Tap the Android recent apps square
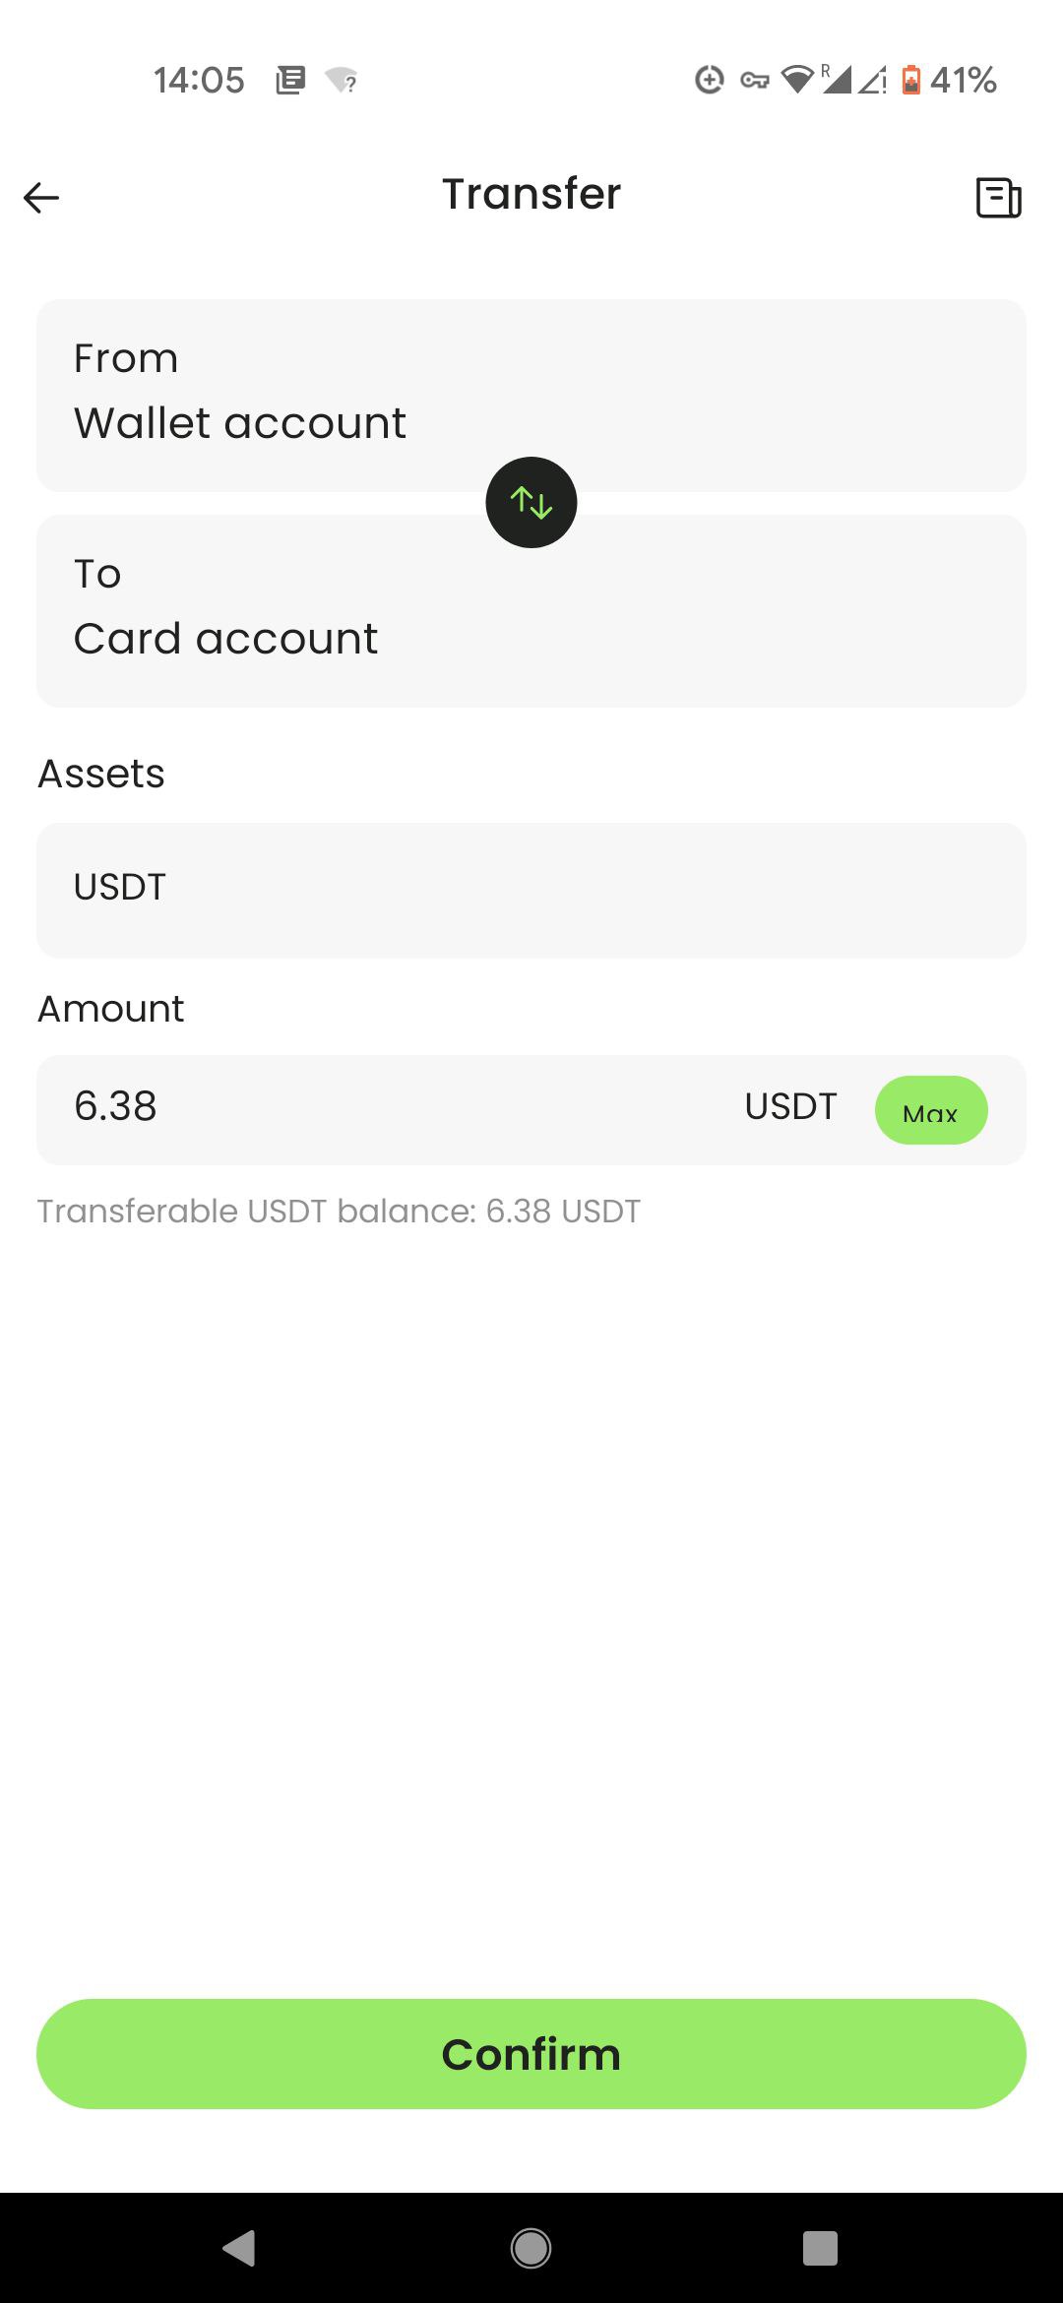This screenshot has width=1063, height=2303. [820, 2248]
